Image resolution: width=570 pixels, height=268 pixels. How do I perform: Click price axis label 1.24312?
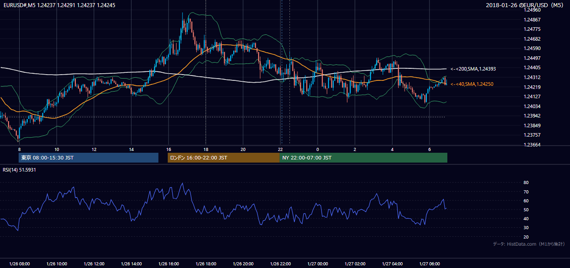(532, 77)
